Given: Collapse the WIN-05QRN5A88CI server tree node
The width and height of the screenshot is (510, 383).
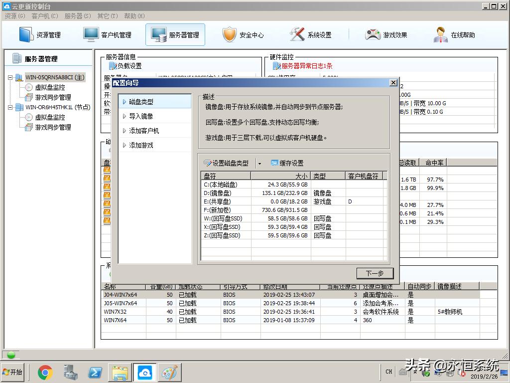Looking at the screenshot, I should pos(10,78).
